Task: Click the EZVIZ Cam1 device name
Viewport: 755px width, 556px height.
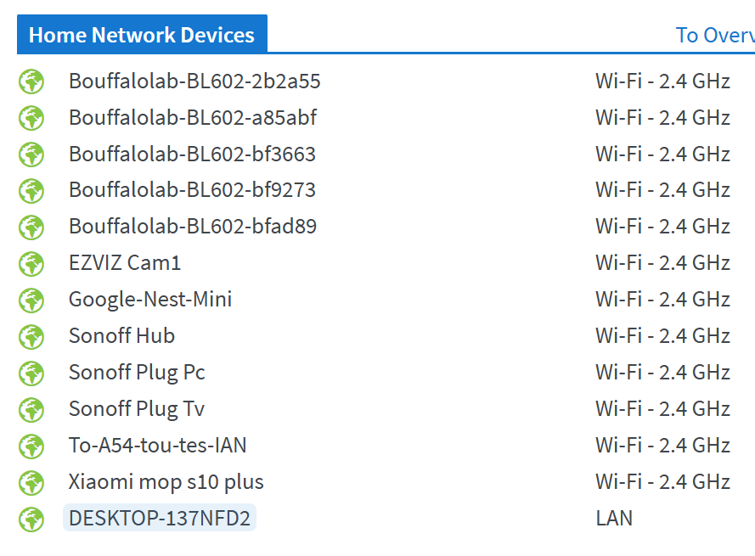Action: [x=125, y=263]
